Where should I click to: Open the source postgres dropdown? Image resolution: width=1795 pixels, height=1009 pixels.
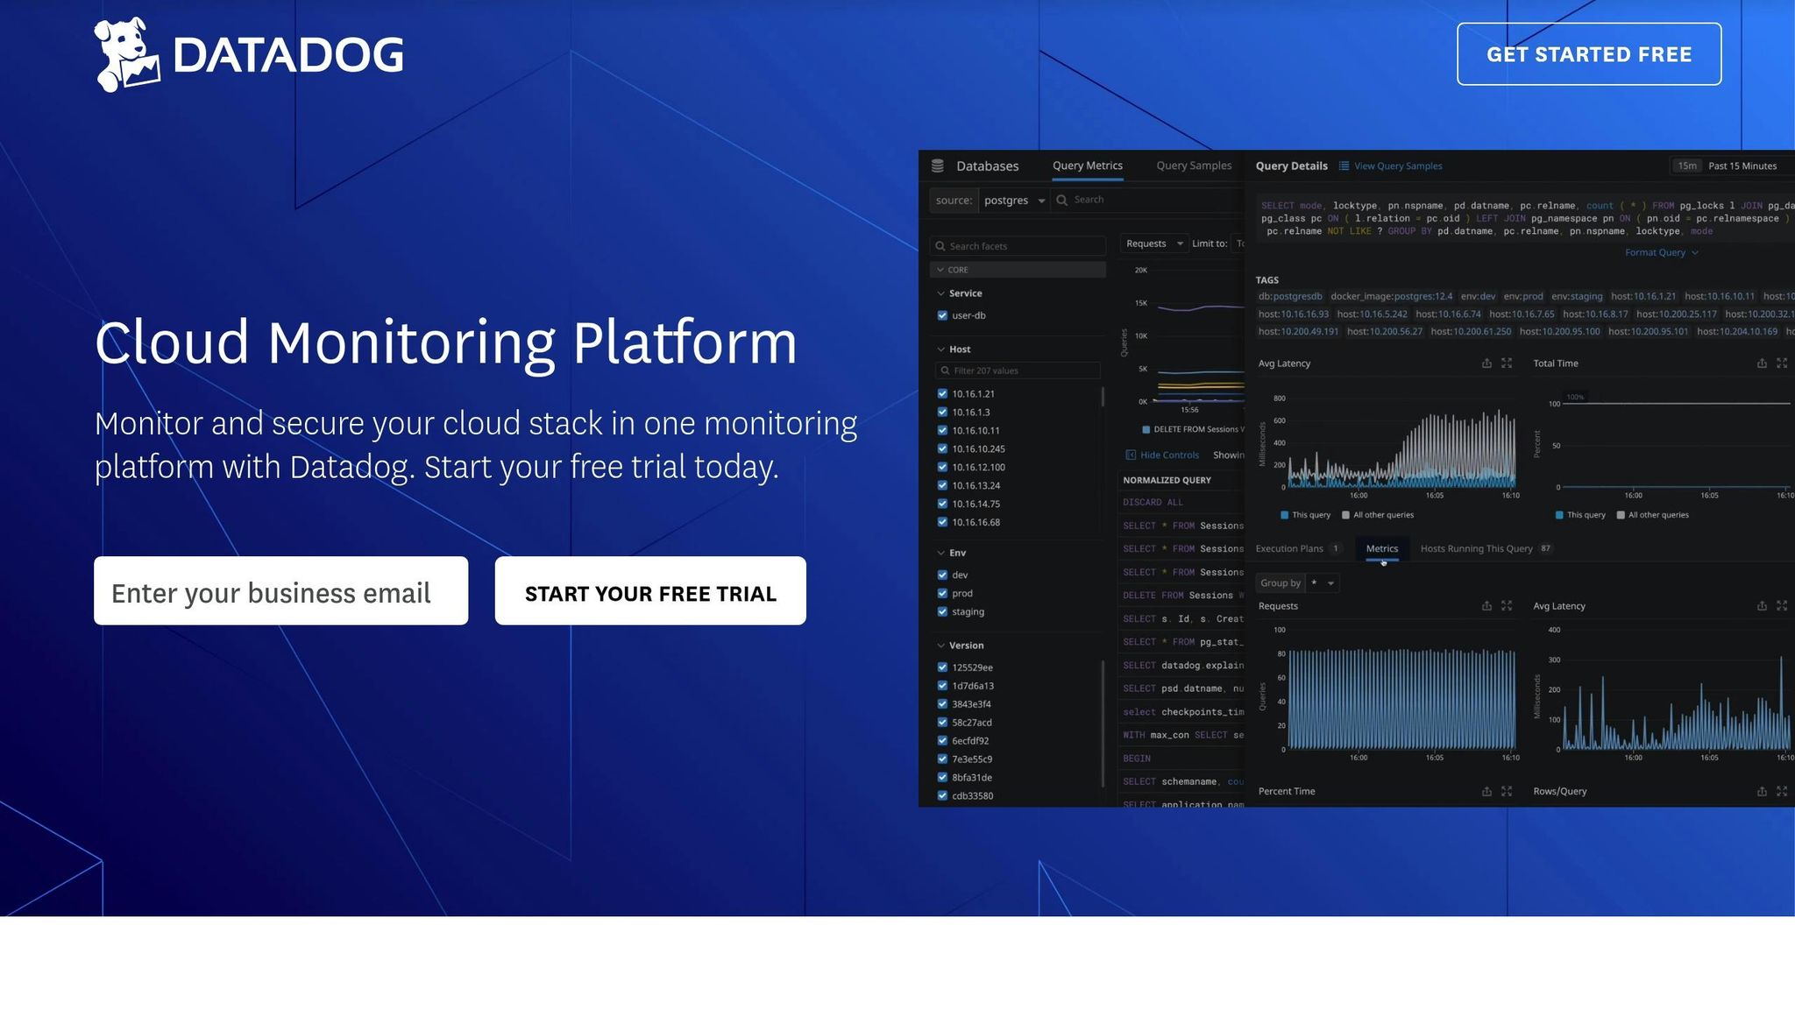pos(1014,201)
